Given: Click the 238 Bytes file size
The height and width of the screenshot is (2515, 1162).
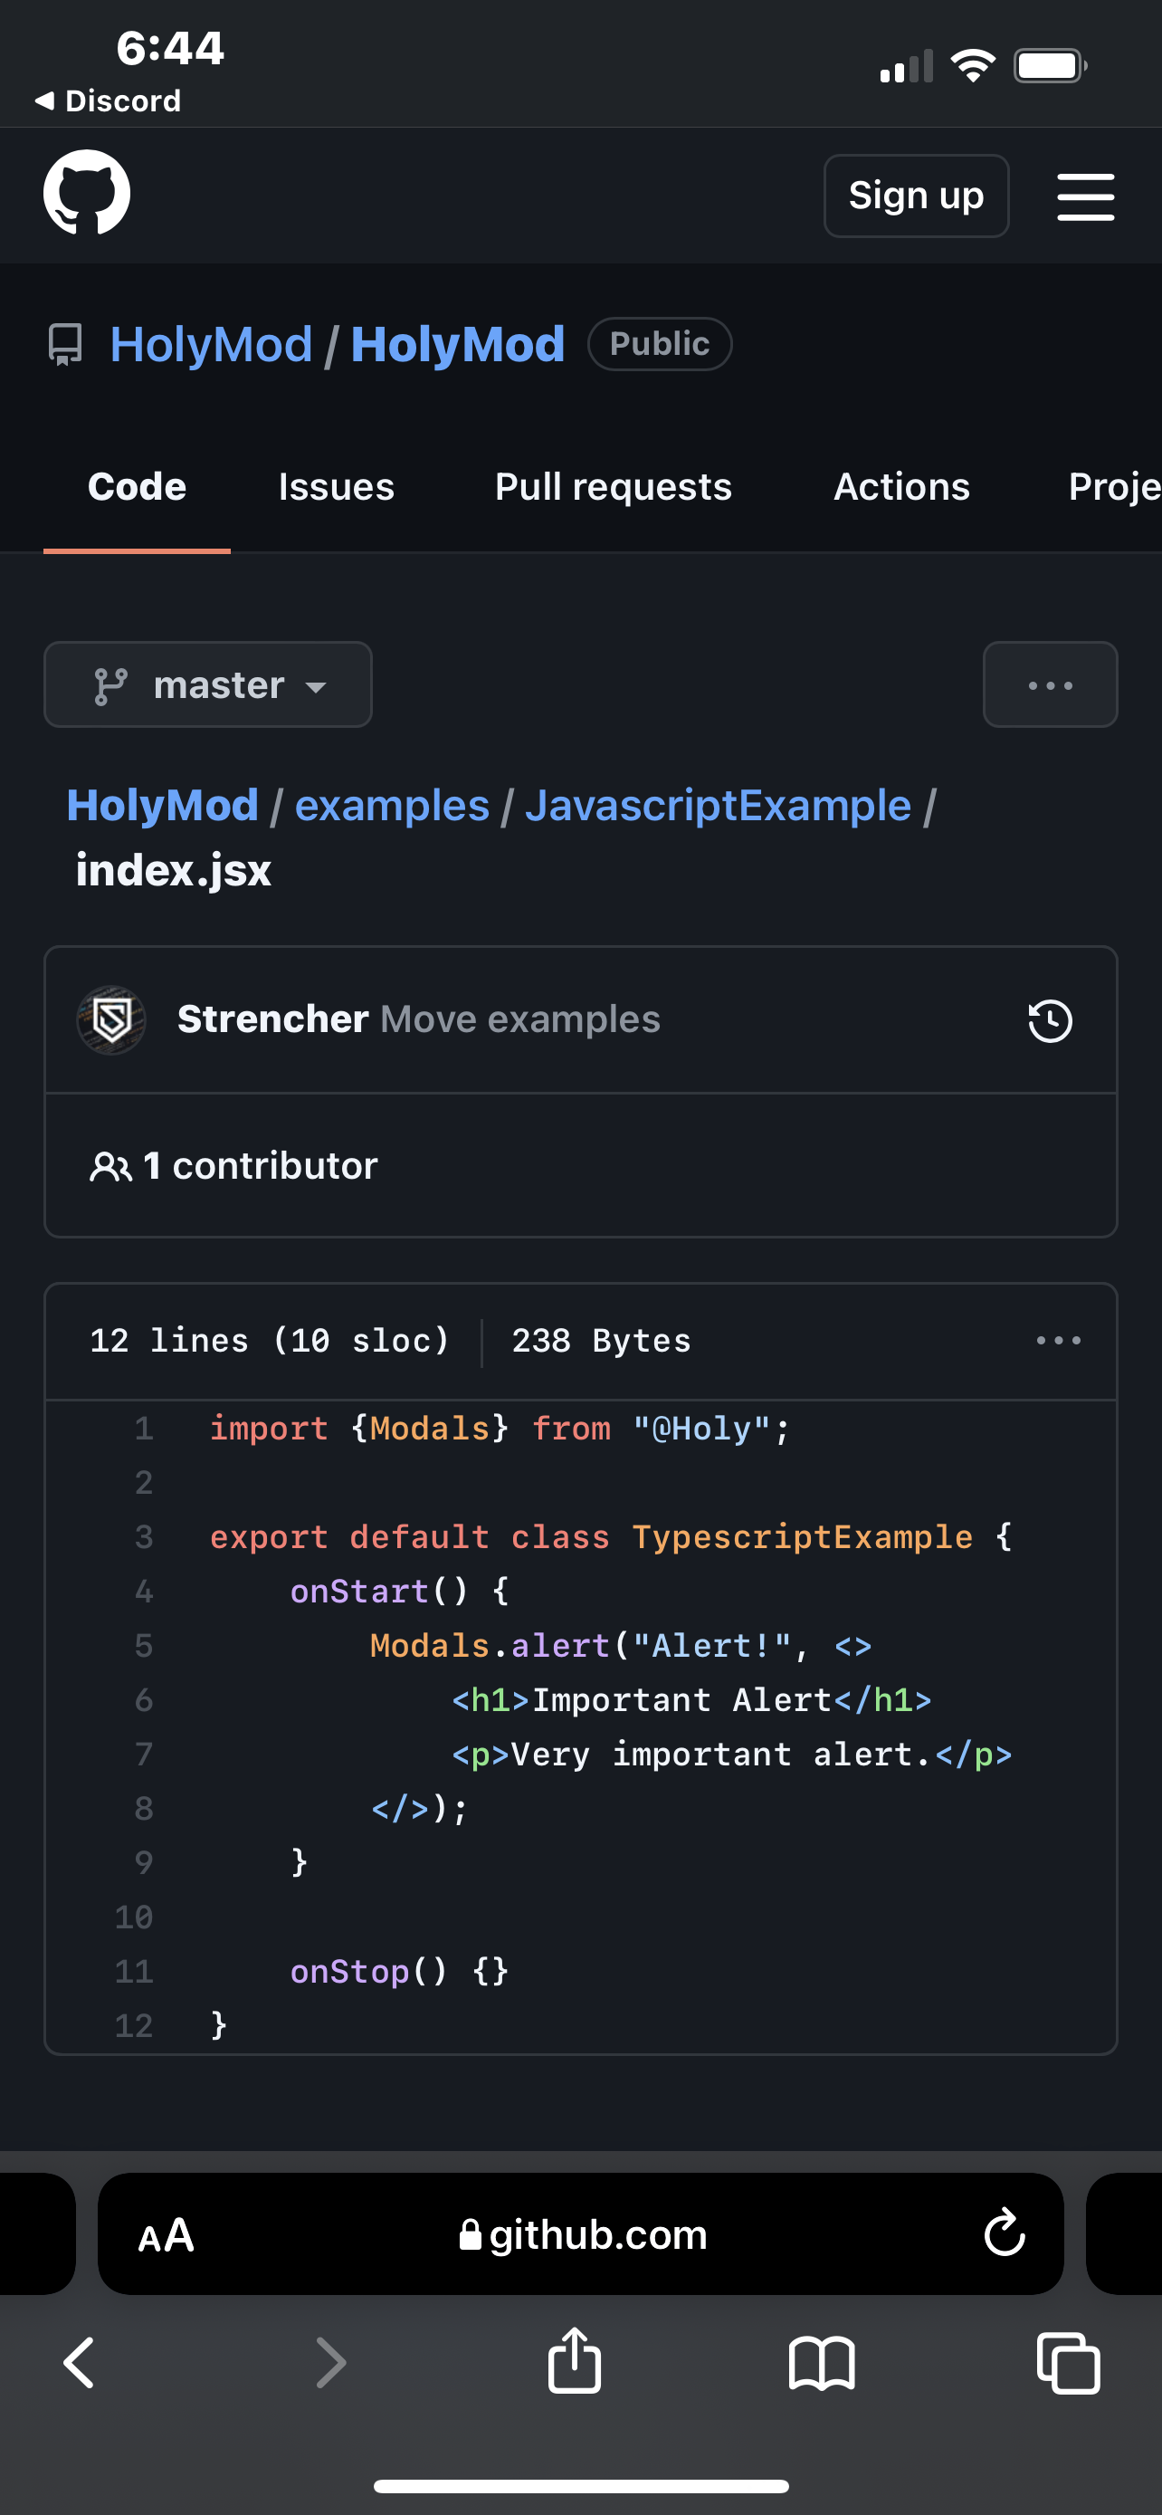Looking at the screenshot, I should 601,1341.
